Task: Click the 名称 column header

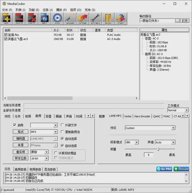Action: coord(28,30)
